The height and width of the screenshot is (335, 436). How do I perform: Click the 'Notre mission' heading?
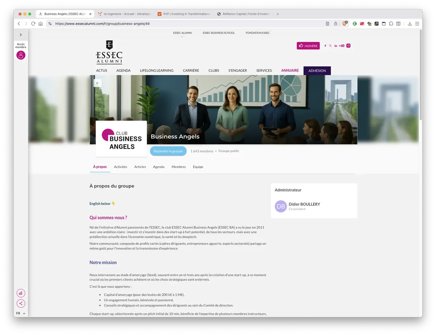(x=103, y=262)
